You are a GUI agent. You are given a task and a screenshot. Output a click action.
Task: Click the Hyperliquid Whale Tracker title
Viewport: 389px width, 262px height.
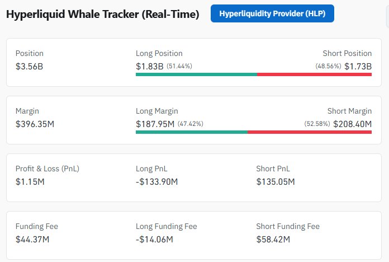point(102,14)
